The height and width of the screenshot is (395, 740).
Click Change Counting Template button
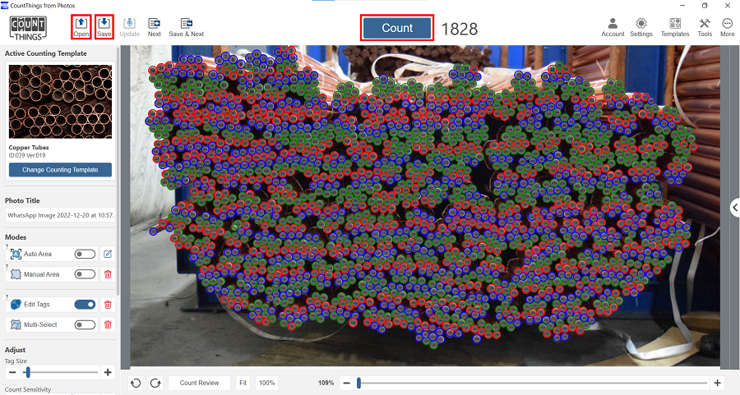point(60,170)
